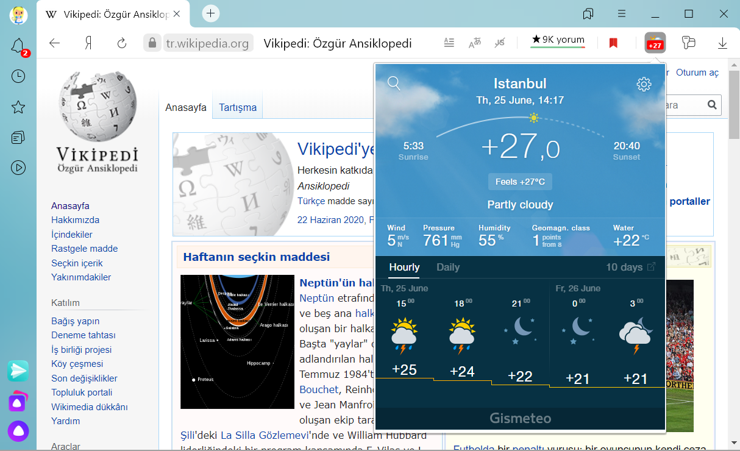The width and height of the screenshot is (740, 451).
Task: Open browsing history clock icon
Action: [18, 76]
